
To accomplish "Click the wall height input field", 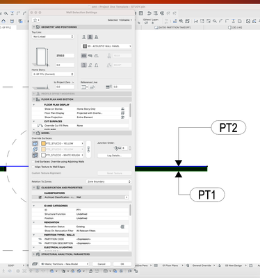I will 65,56.
